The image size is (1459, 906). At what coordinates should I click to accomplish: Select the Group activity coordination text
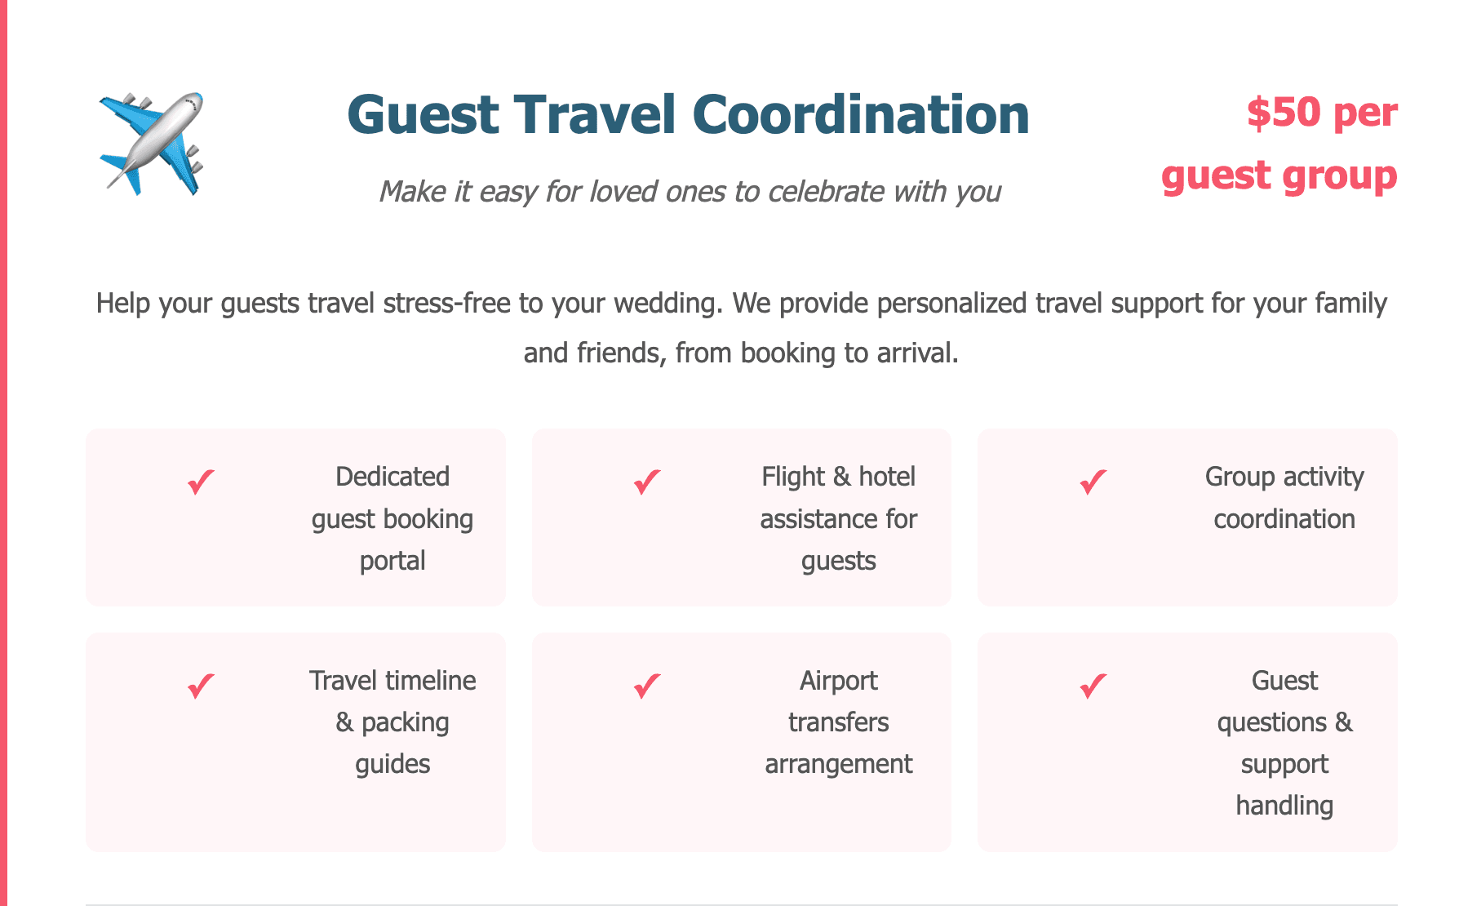(1284, 497)
